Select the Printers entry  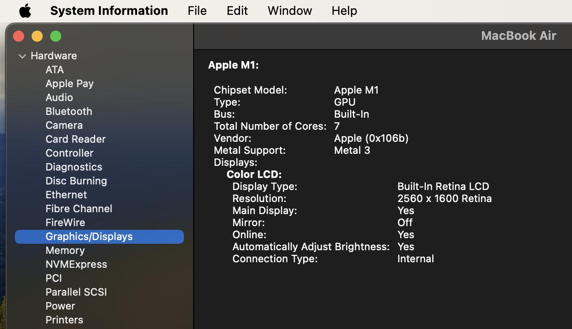click(64, 320)
